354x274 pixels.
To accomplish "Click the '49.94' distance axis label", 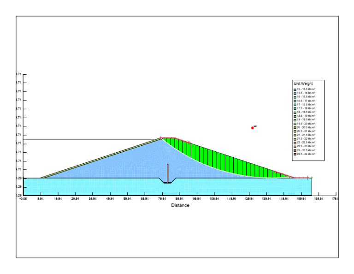I will click(110, 199).
